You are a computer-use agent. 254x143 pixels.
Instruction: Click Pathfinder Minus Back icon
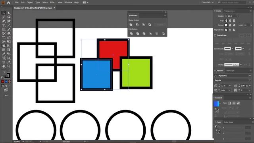click(x=163, y=34)
